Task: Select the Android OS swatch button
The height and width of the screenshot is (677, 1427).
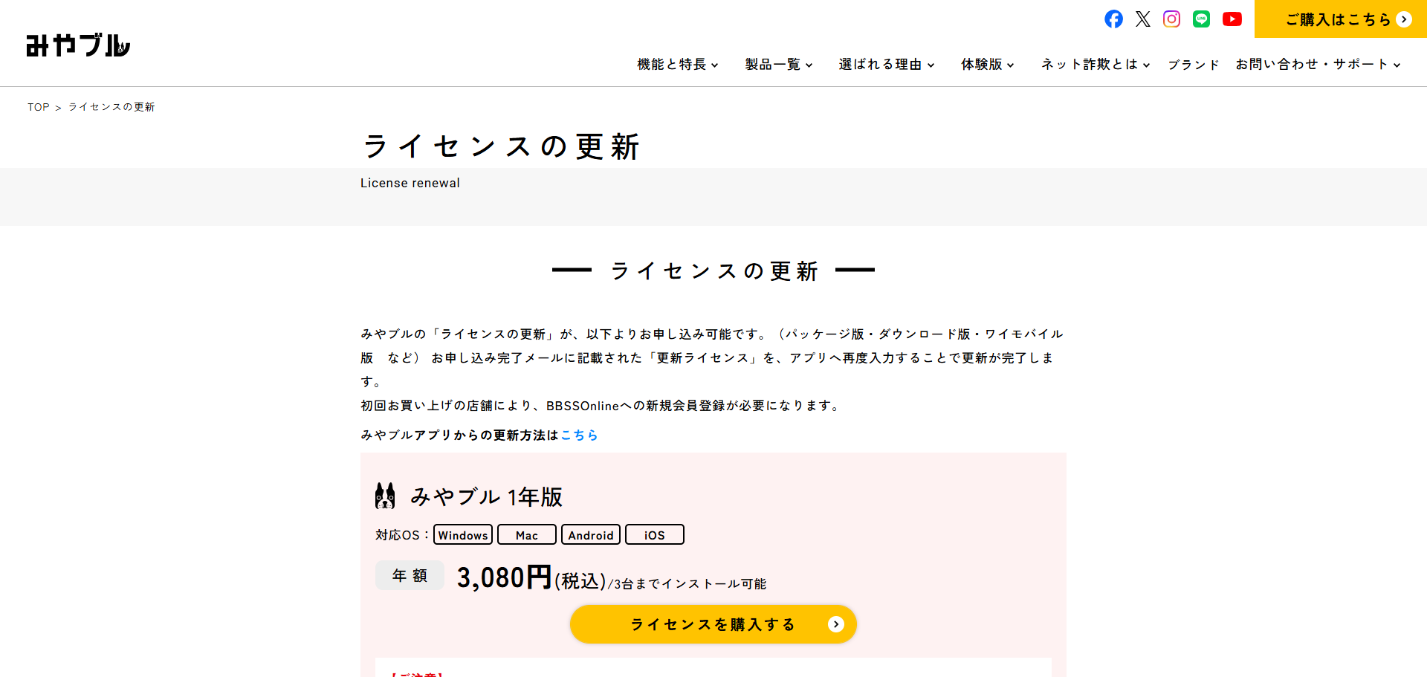Action: [x=590, y=535]
